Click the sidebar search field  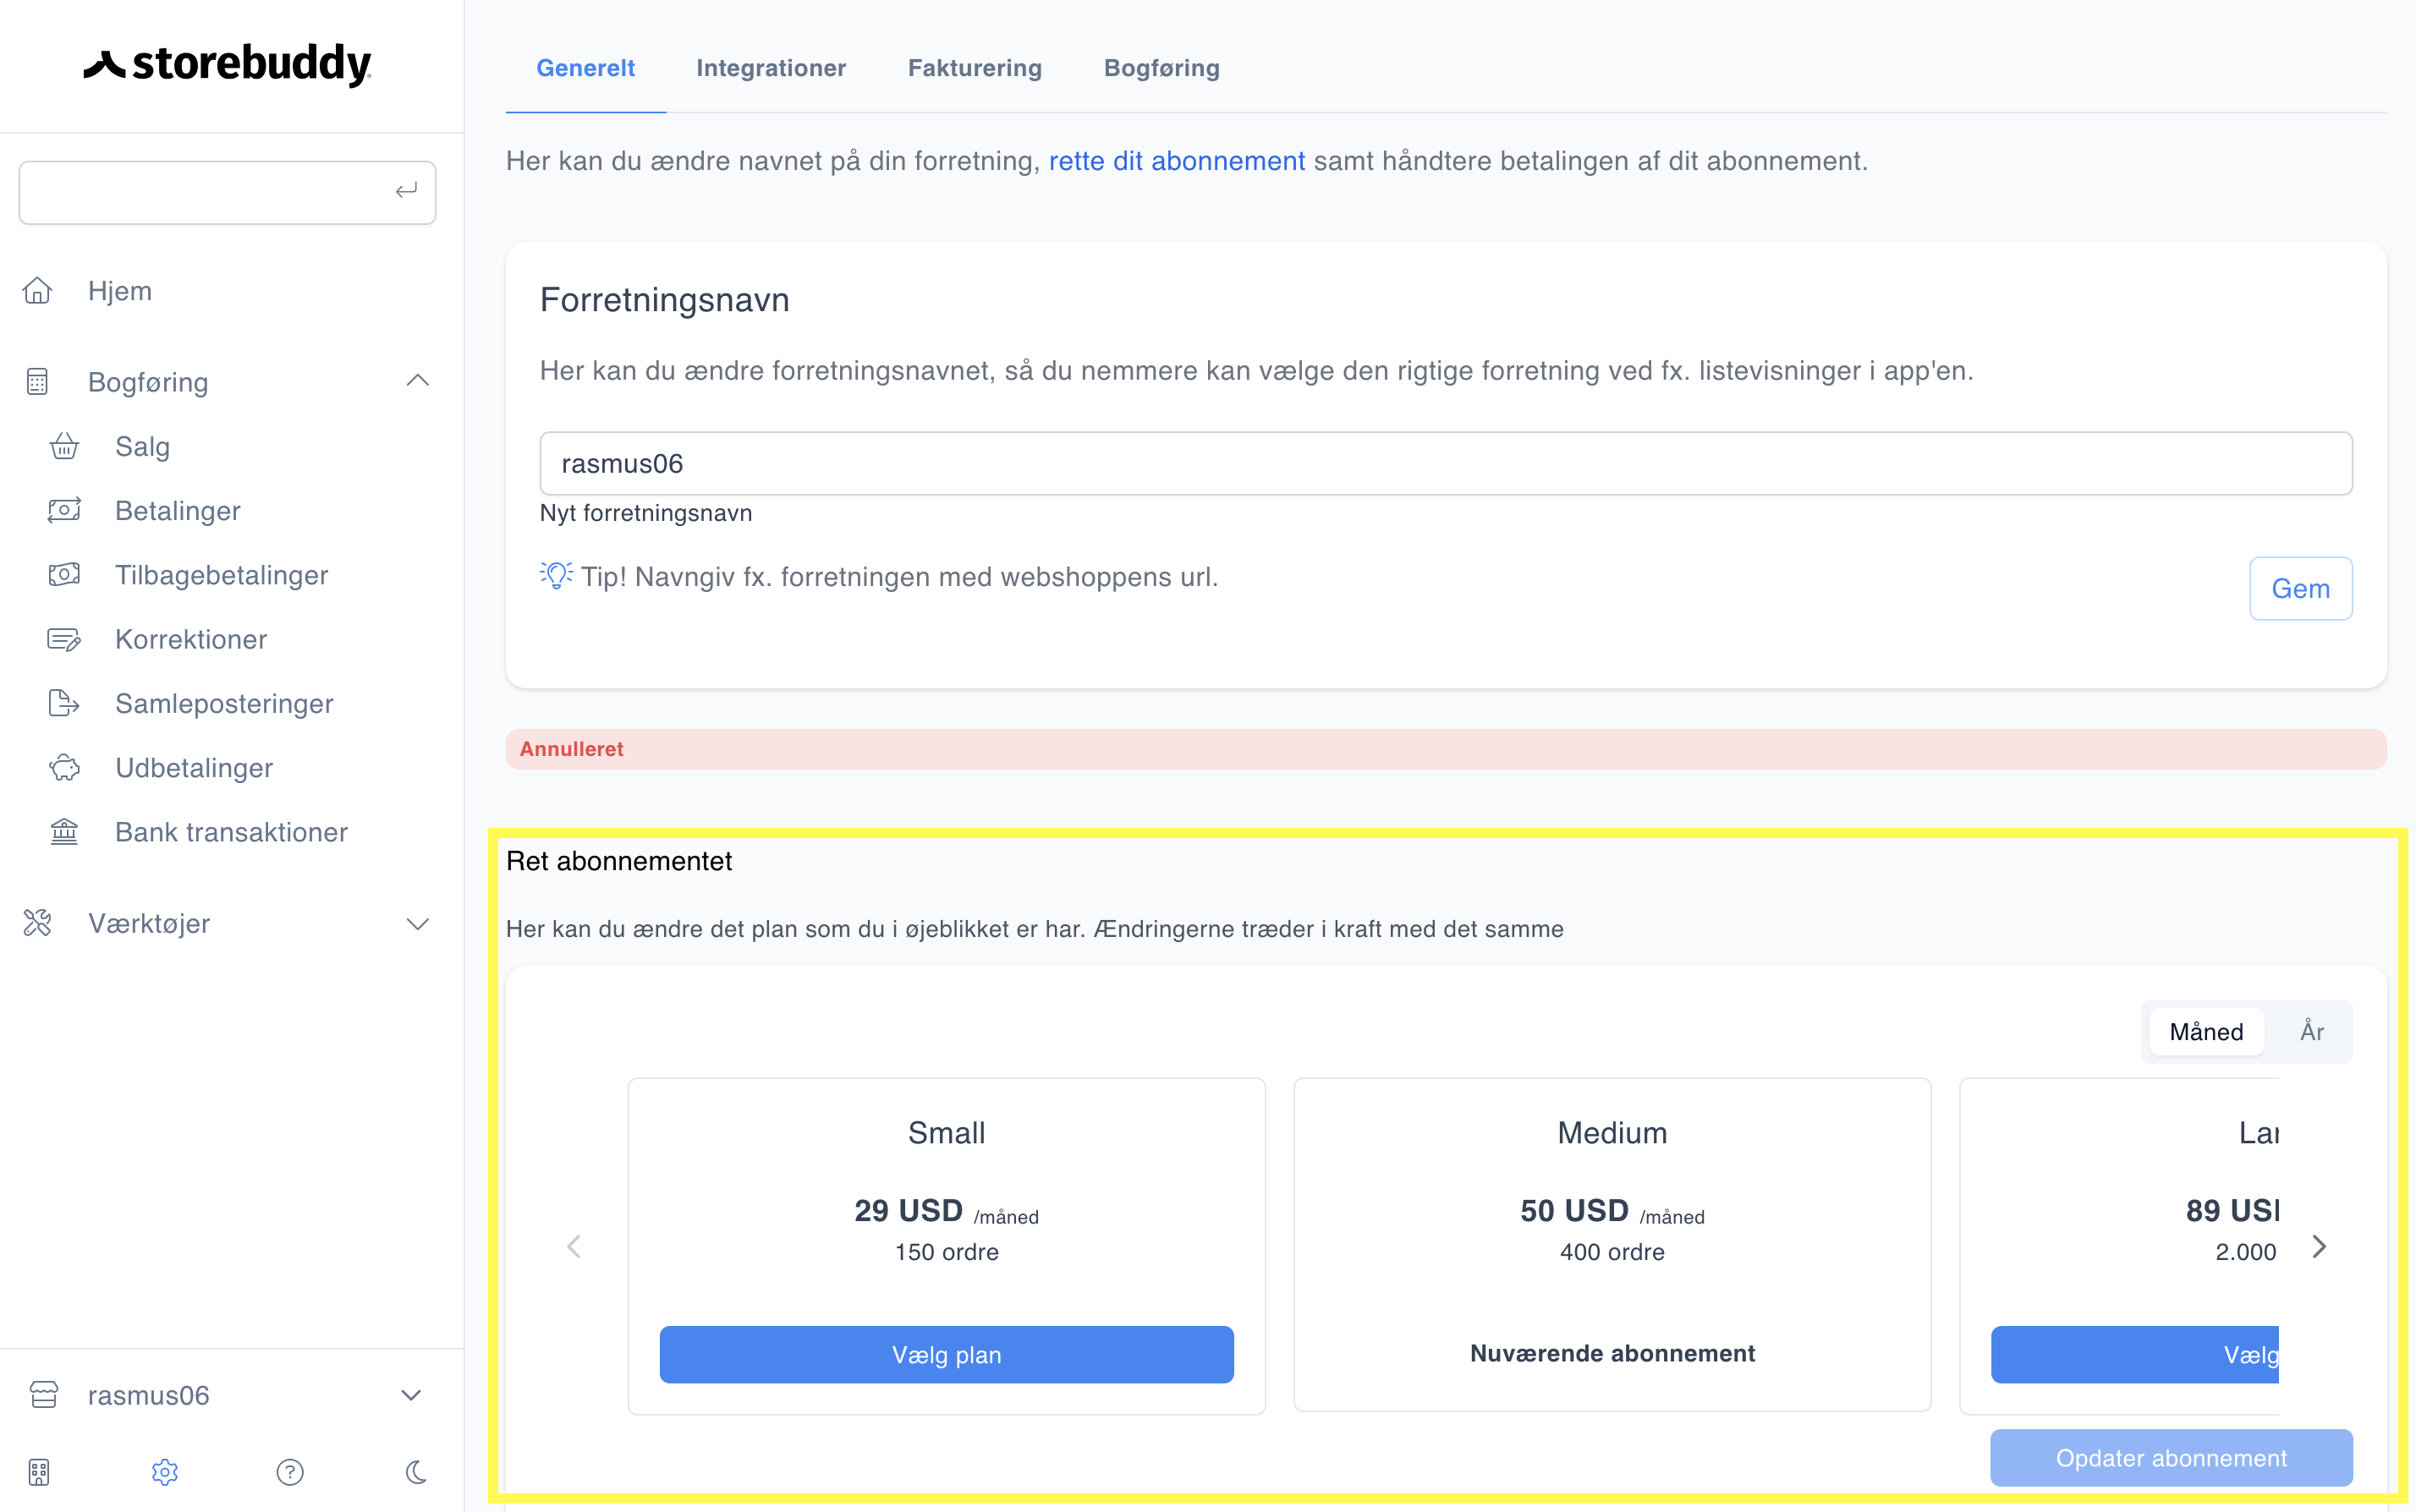click(227, 192)
